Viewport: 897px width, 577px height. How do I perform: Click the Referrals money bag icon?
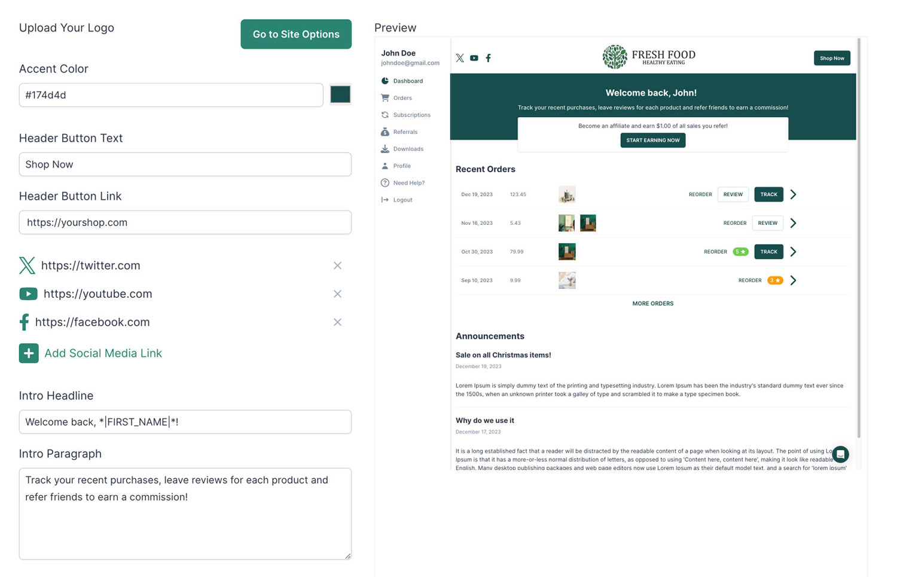pyautogui.click(x=385, y=132)
